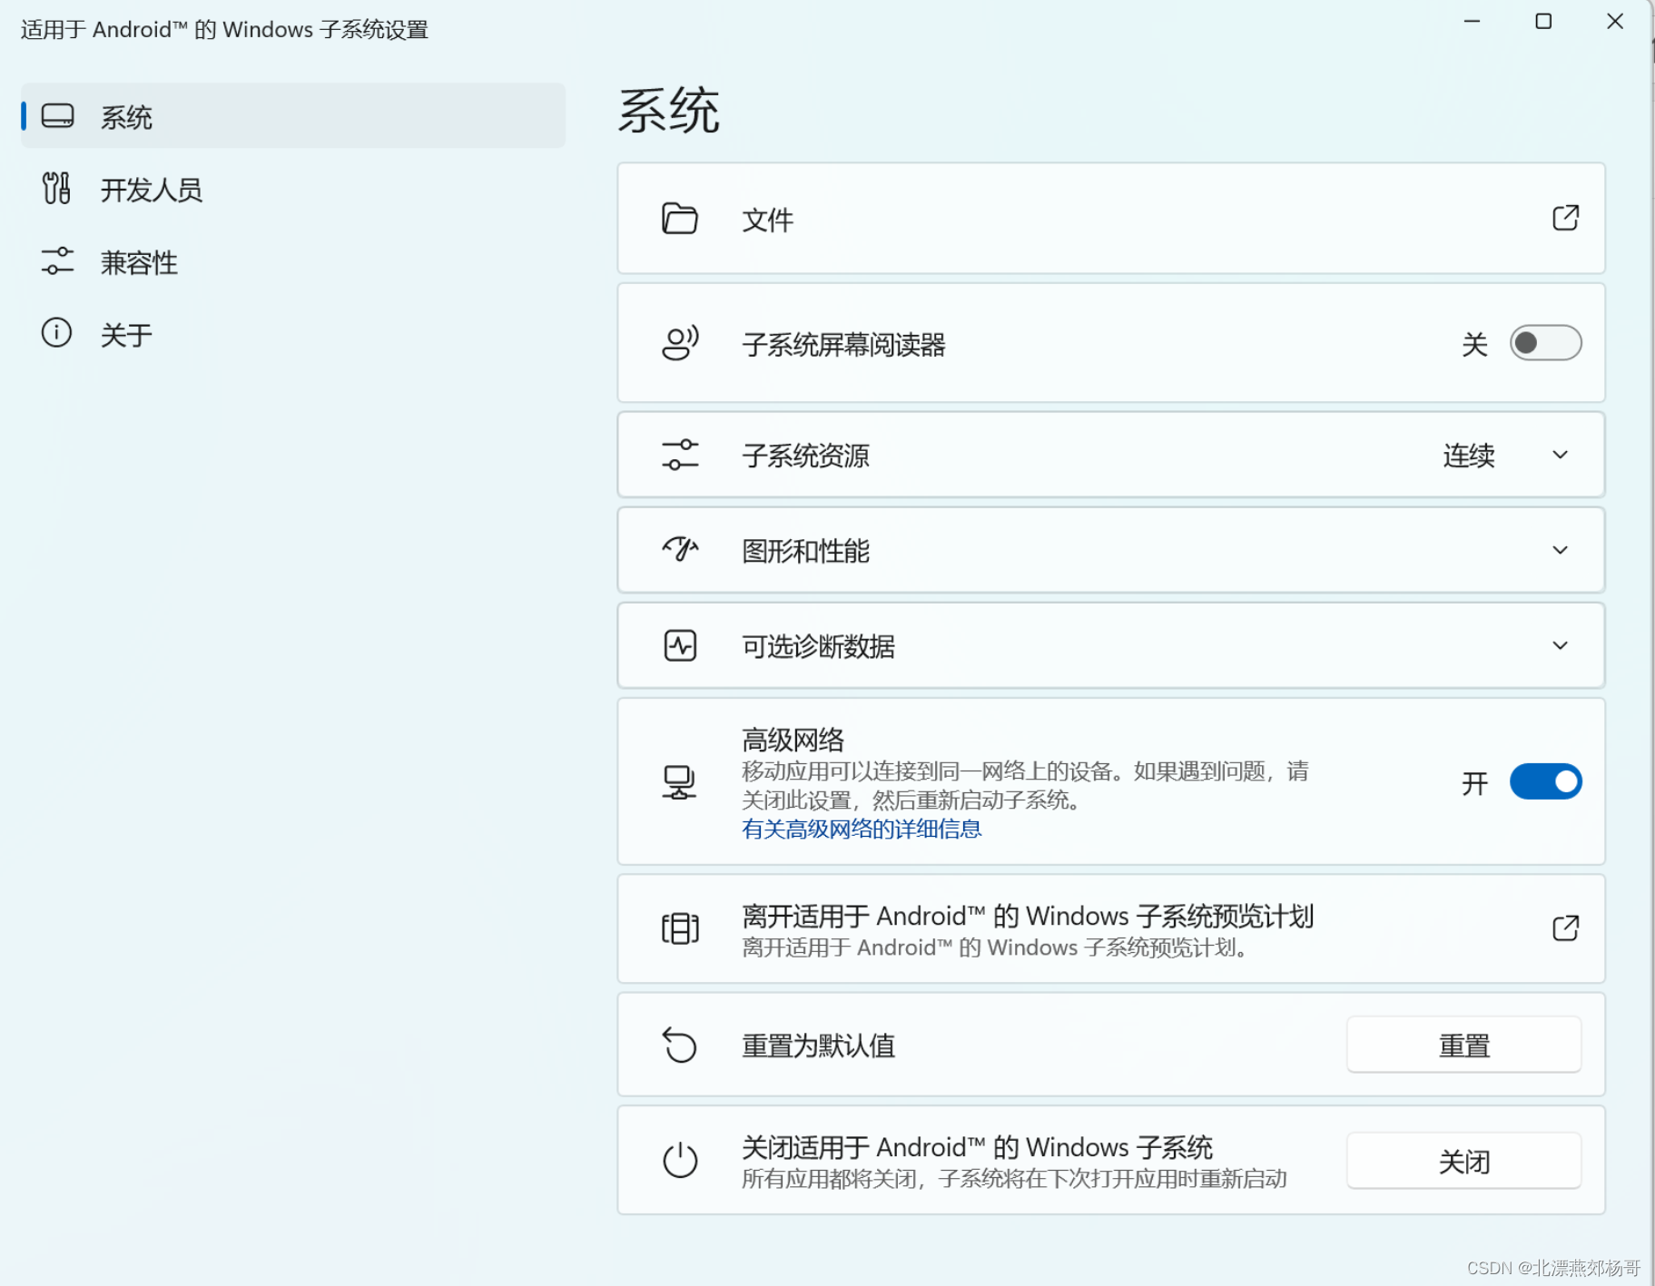Click the 重置 button

pyautogui.click(x=1463, y=1045)
